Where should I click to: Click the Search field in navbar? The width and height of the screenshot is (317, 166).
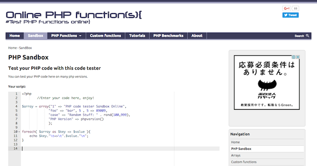click(299, 36)
